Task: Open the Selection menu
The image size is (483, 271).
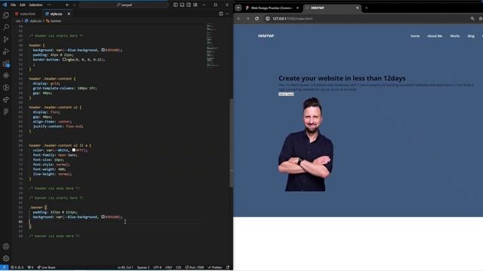Action: [35, 5]
